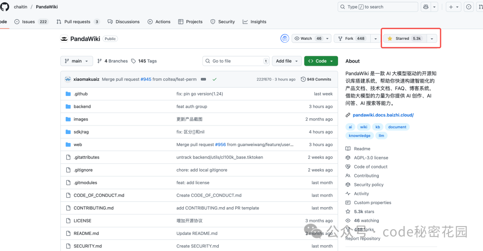Click the xiaomakuaiz author avatar
This screenshot has width=483, height=251.
tap(68, 79)
